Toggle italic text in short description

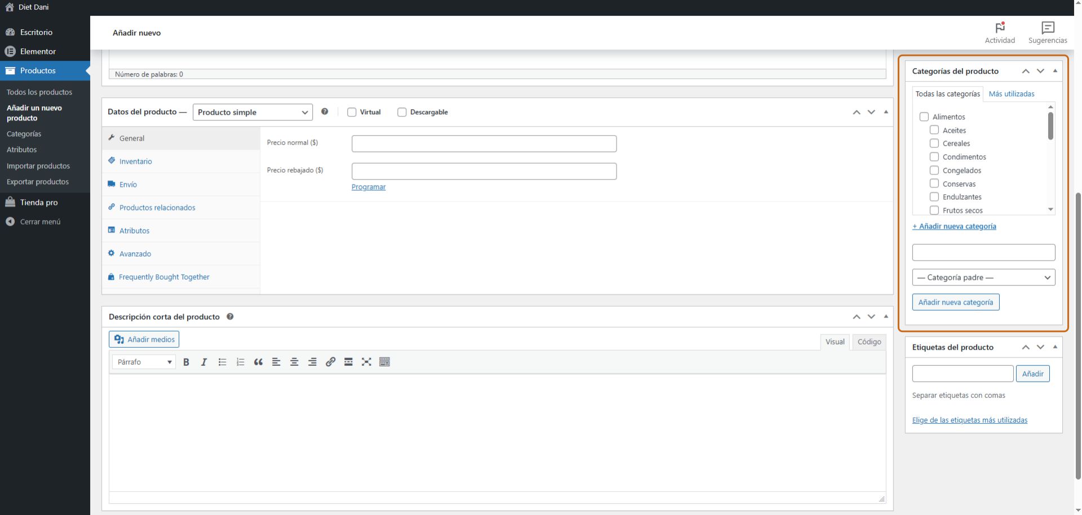click(x=204, y=362)
